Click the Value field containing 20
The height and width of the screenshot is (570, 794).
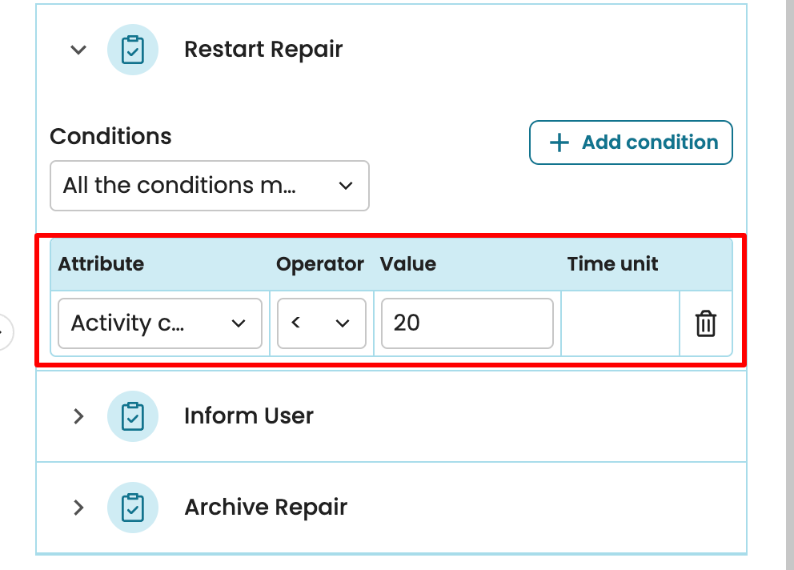pyautogui.click(x=467, y=323)
